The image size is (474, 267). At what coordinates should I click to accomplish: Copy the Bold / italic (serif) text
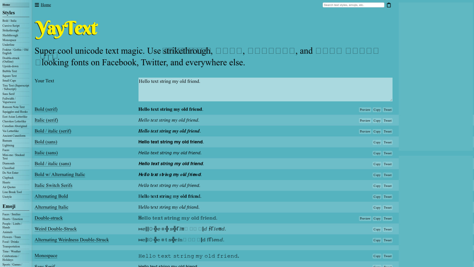(377, 132)
